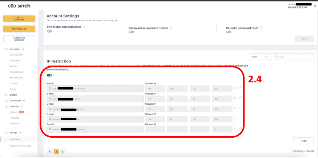Edit the first IP restriction row
Viewport: 318px width, 158px height.
pos(240,88)
